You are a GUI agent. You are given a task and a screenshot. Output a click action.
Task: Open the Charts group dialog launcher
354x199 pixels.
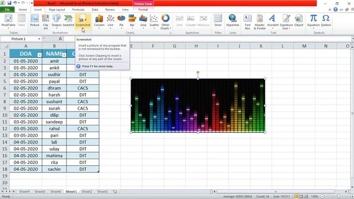[170, 33]
